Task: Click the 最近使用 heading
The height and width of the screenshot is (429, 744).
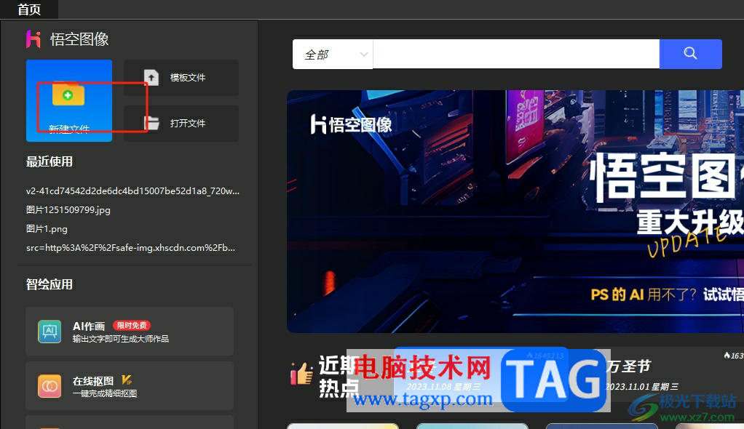Action: point(50,161)
